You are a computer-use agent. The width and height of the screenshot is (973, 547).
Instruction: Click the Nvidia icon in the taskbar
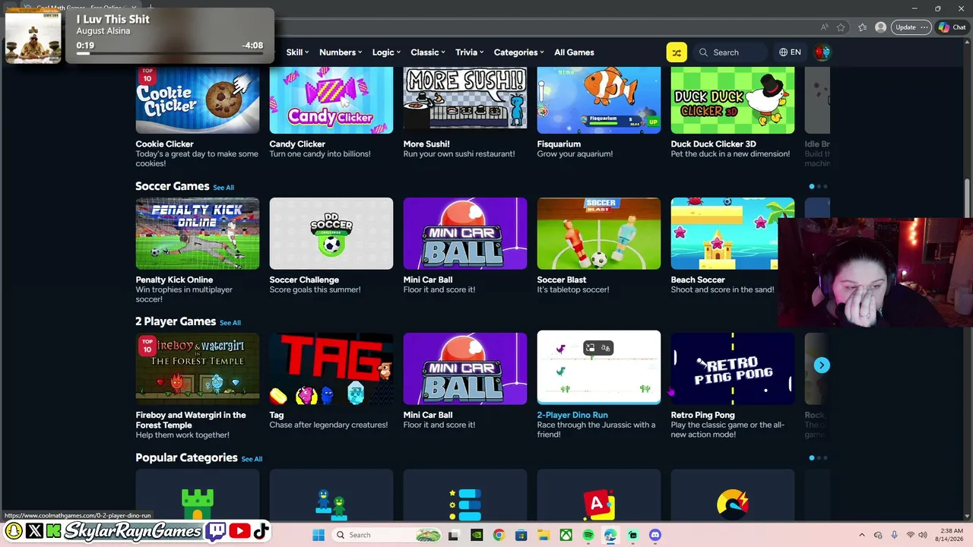[x=476, y=535]
